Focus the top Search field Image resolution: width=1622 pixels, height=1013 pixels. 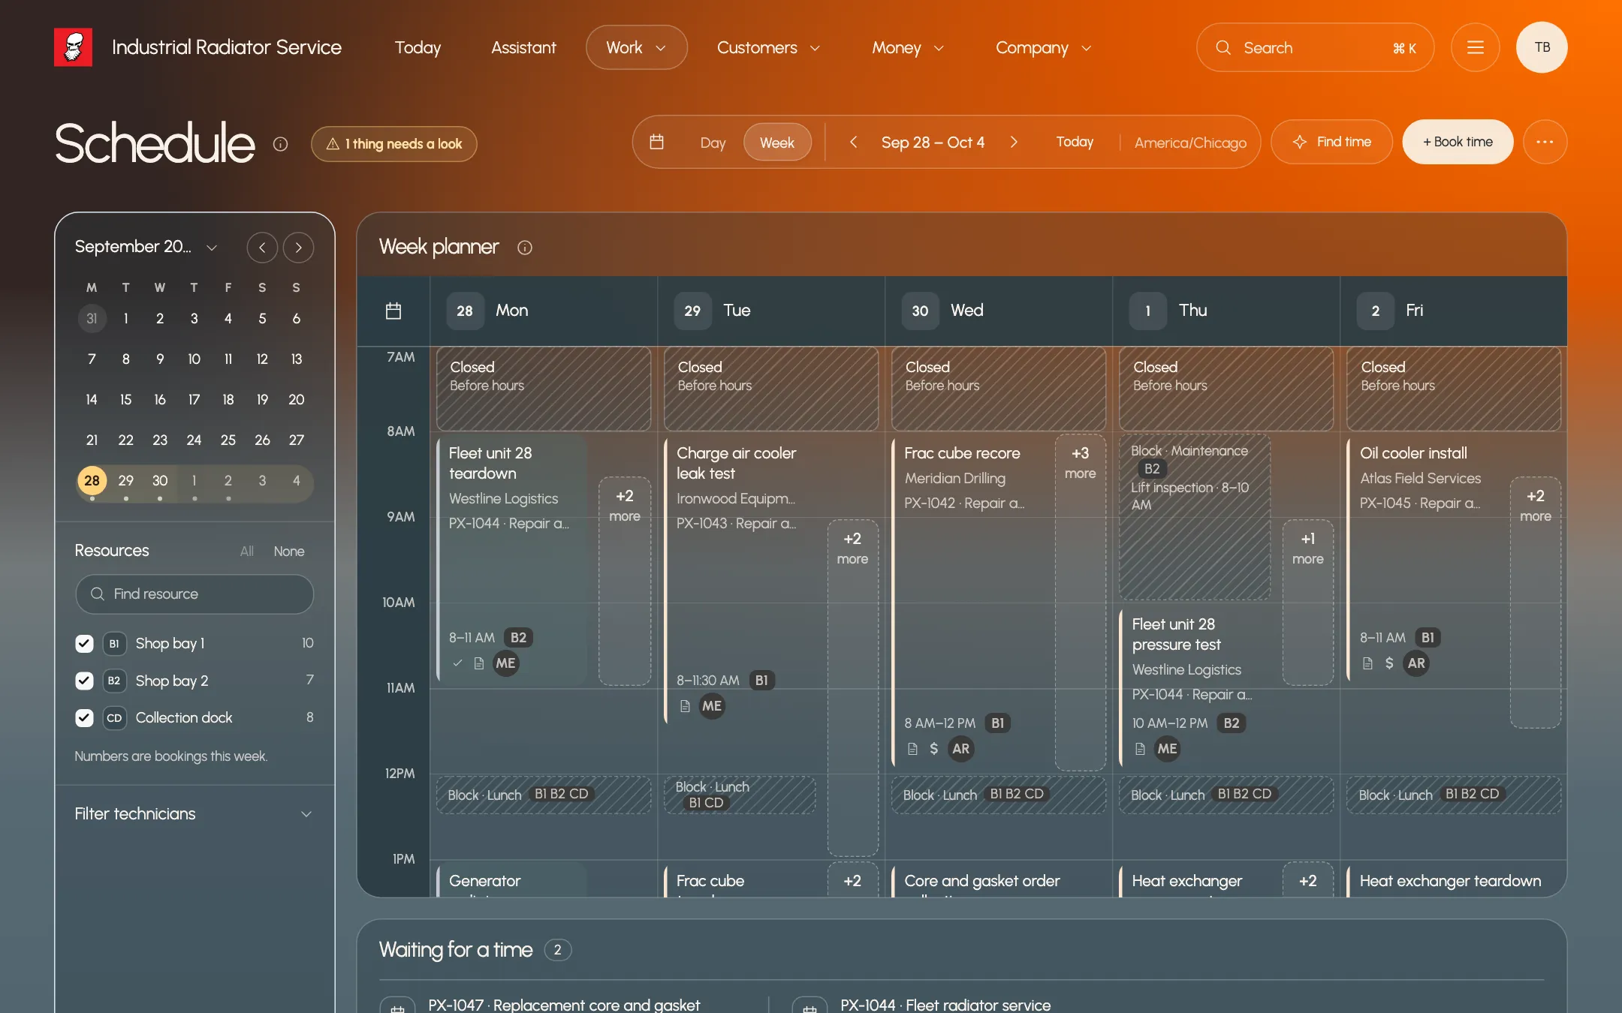tap(1315, 47)
